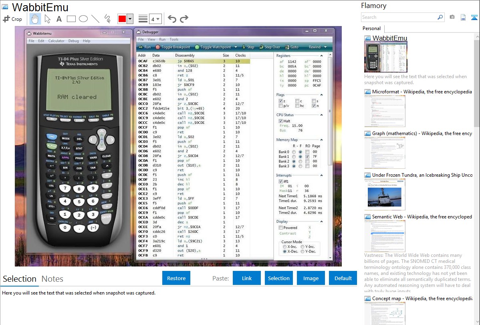This screenshot has width=480, height=325.
Task: Collapse the Memory Map section
Action: [321, 140]
